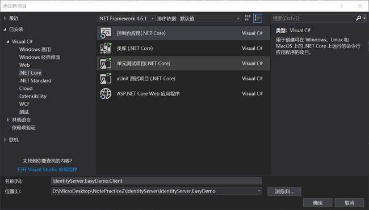Image resolution: width=369 pixels, height=210 pixels.
Task: Switch to small icons view
Action: pos(248,18)
